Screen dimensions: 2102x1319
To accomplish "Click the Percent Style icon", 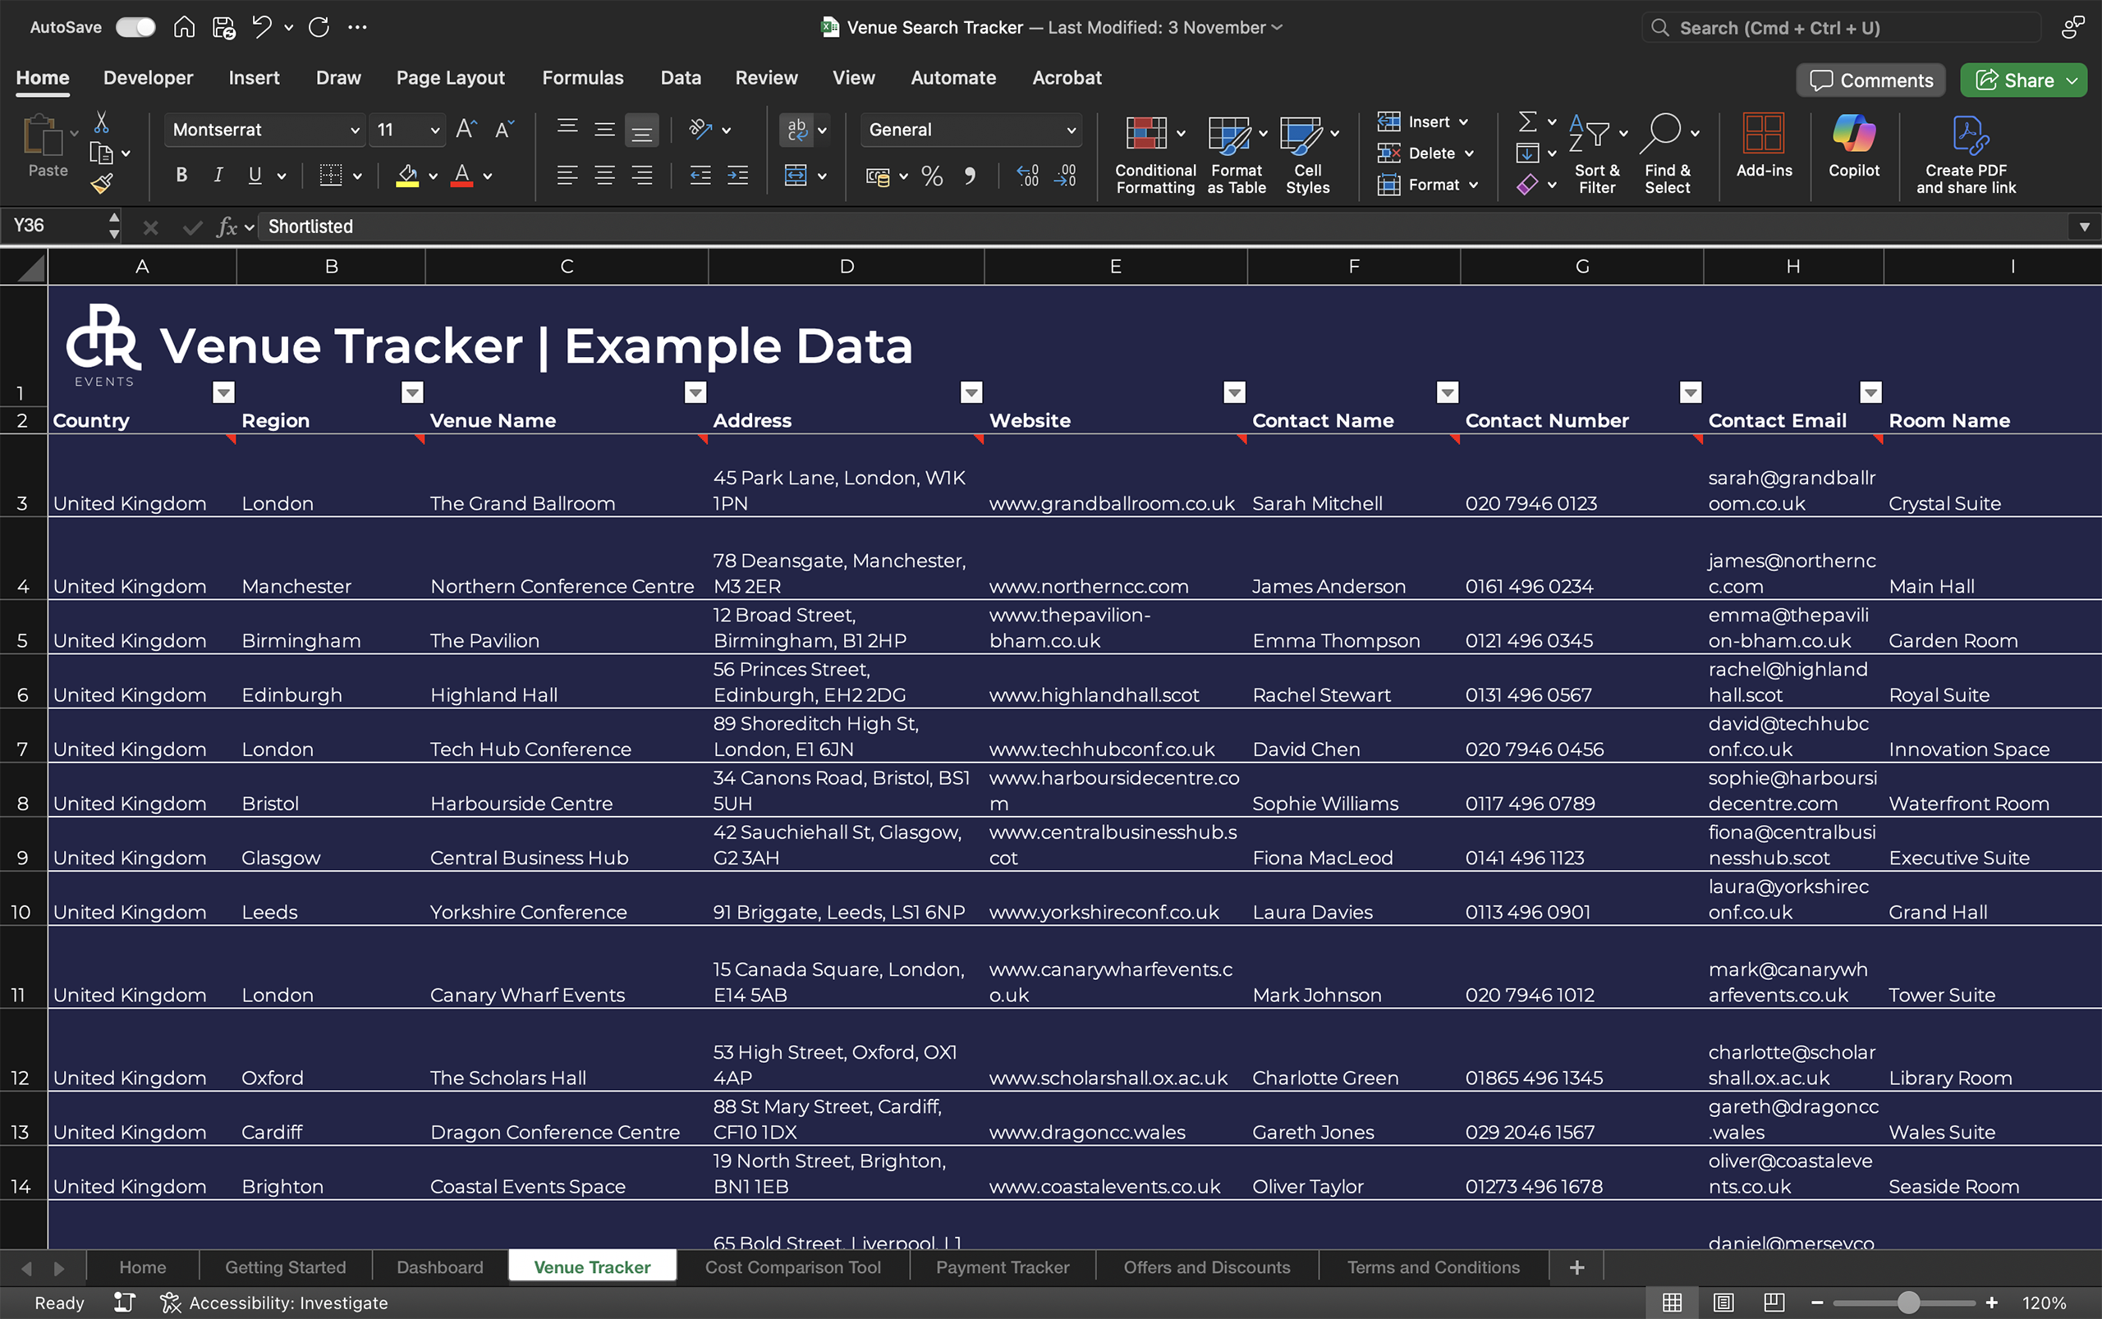I will (x=932, y=176).
